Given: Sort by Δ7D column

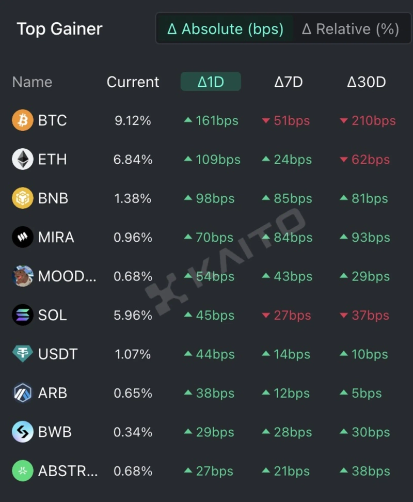Looking at the screenshot, I should (x=288, y=82).
